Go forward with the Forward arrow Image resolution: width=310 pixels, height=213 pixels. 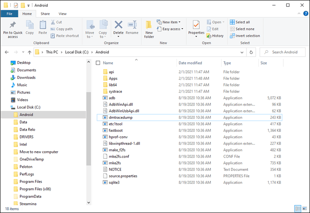[16, 52]
